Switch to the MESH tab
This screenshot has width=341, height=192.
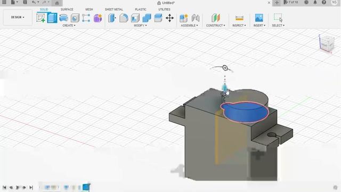point(89,10)
